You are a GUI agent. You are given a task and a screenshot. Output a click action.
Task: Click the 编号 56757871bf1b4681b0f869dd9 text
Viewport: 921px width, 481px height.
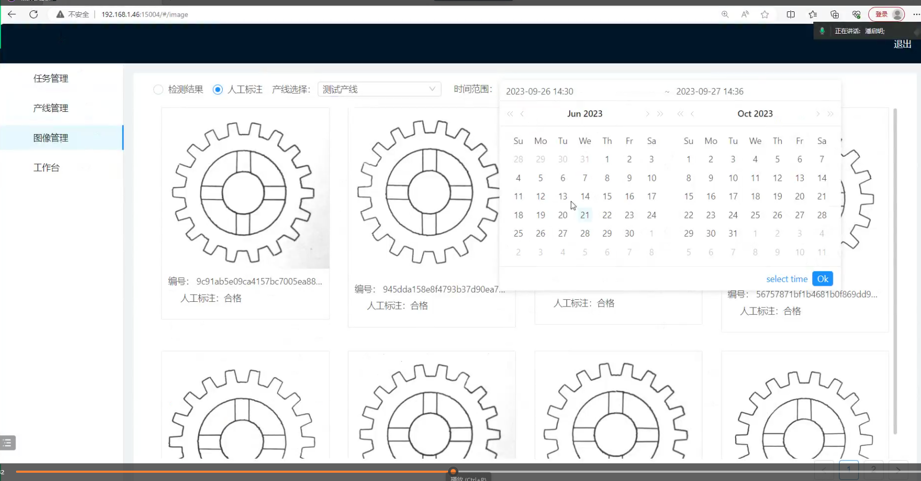click(802, 295)
